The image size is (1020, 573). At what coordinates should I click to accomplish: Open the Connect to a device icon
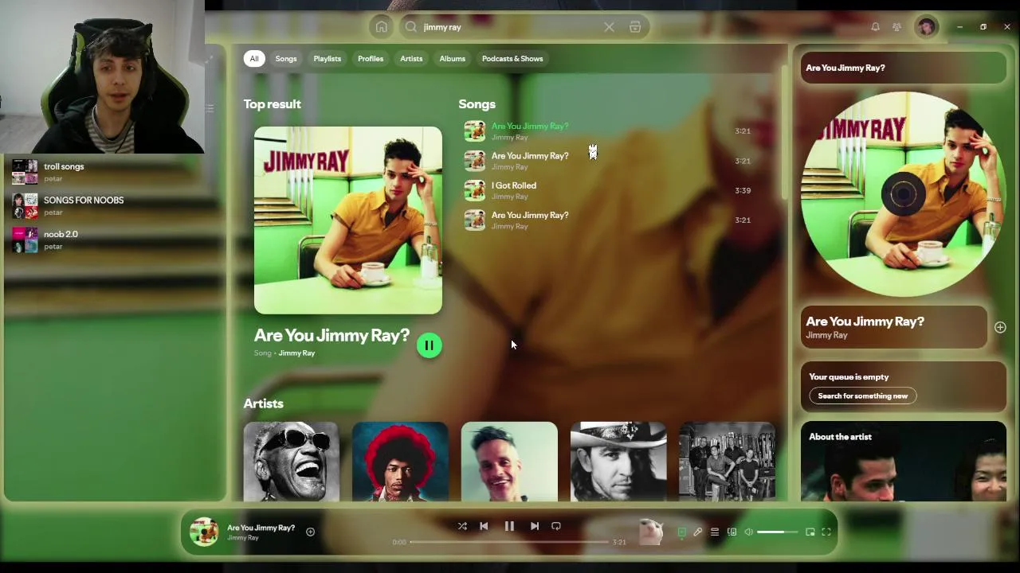[x=732, y=532]
